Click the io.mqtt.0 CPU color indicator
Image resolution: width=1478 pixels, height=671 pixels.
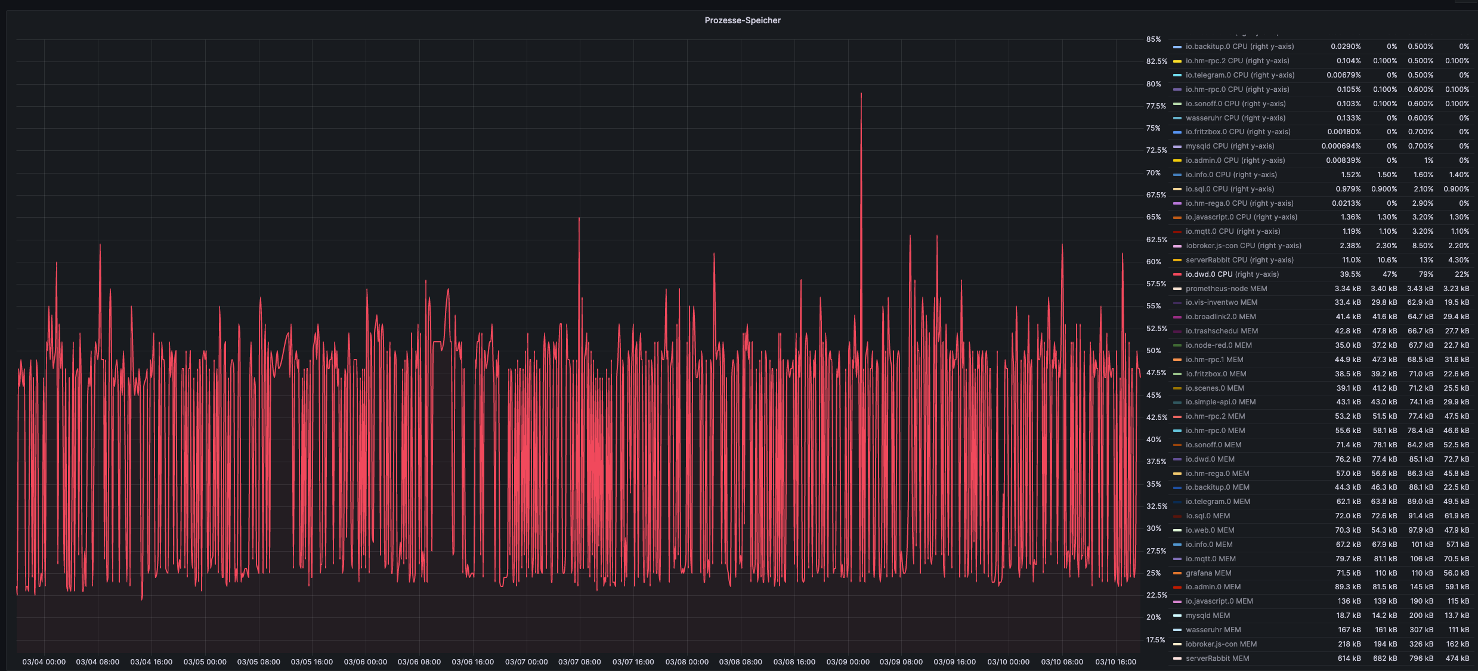[1177, 231]
